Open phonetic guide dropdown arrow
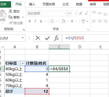This screenshot has height=97, width=109. pyautogui.click(x=87, y=21)
